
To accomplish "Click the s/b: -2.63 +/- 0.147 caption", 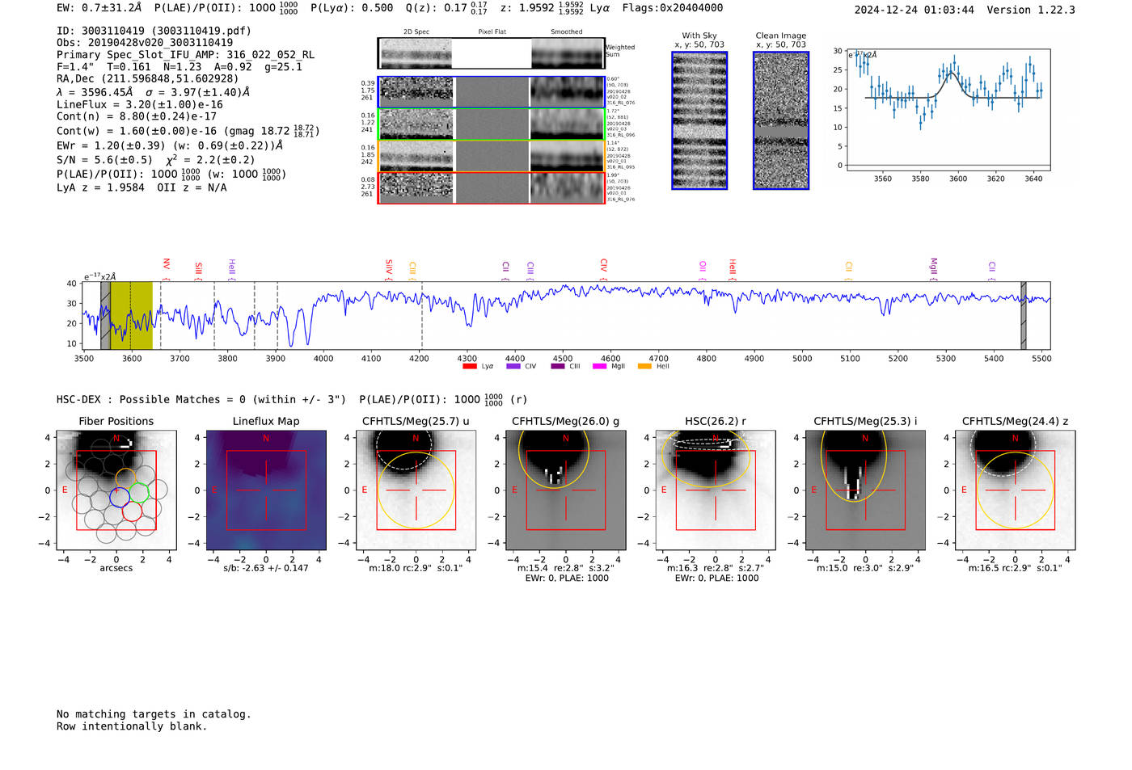I will tap(266, 568).
